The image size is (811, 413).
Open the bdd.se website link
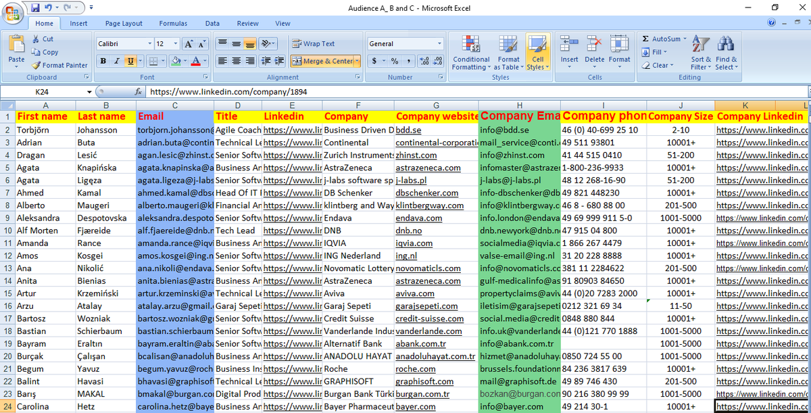[x=408, y=130]
